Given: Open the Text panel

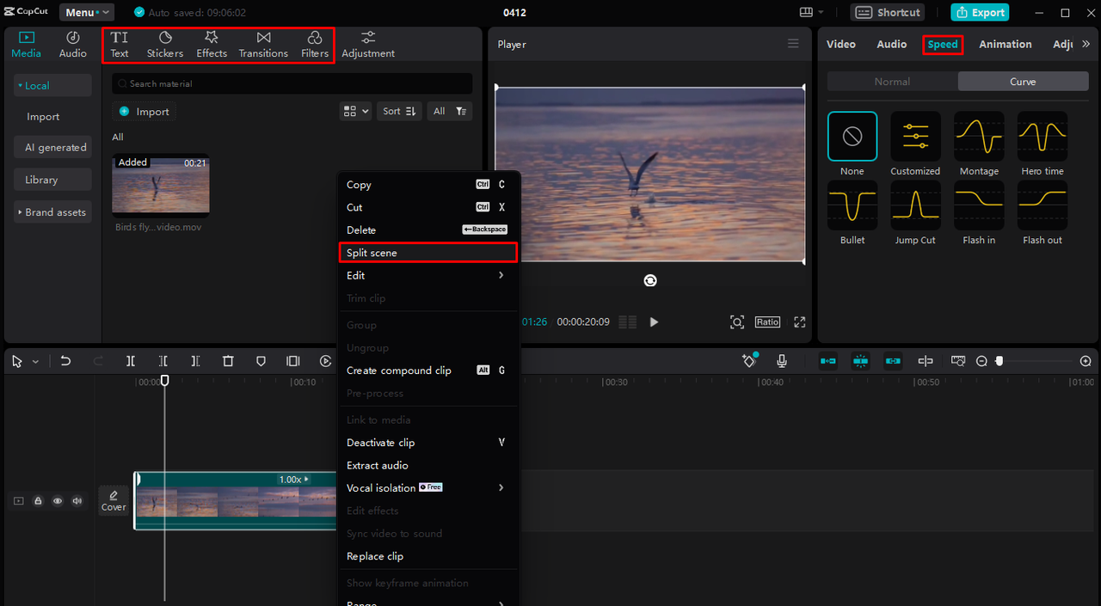Looking at the screenshot, I should tap(120, 45).
